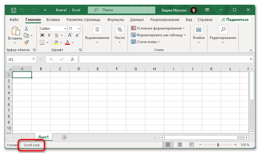
Task: Switch to the Данные tab
Action: (x=137, y=20)
